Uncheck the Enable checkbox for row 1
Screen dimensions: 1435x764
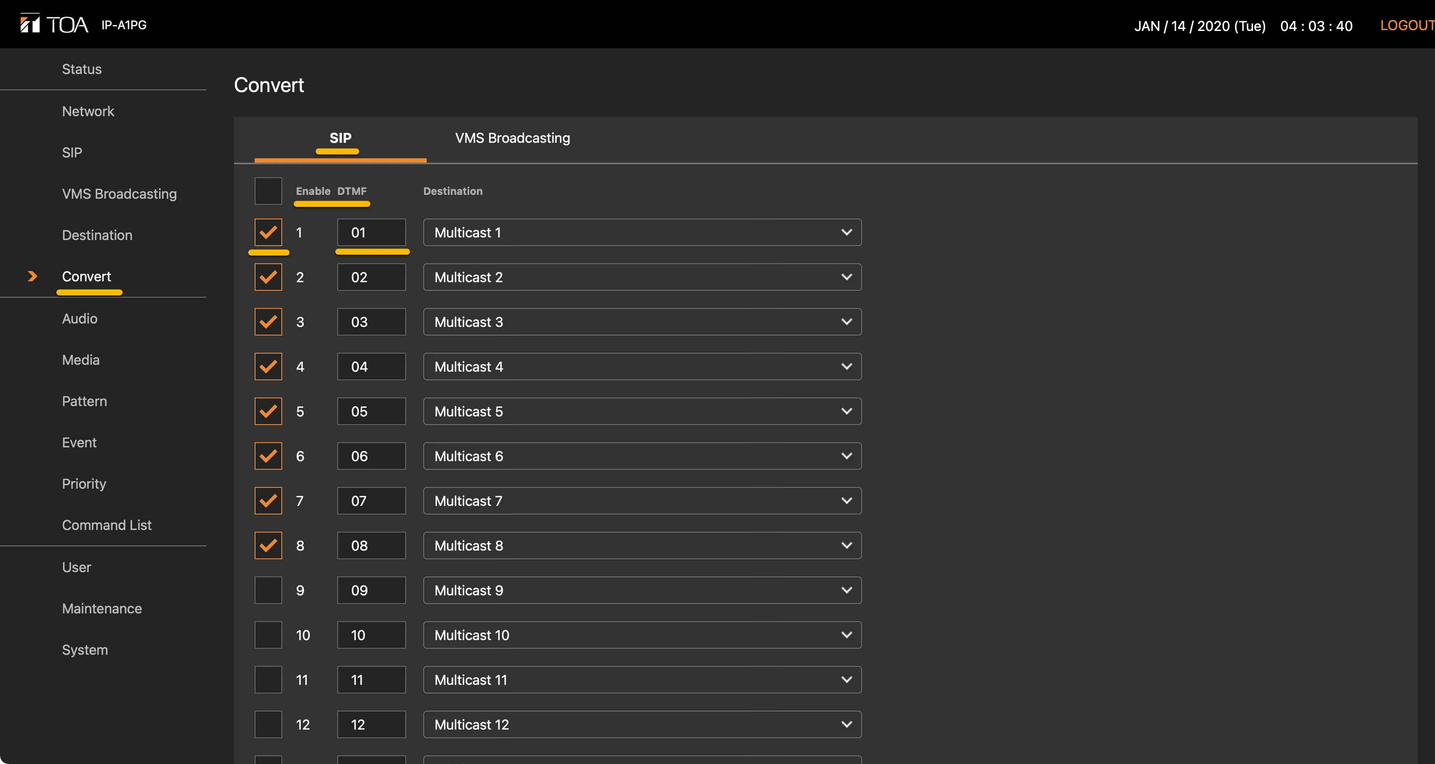(x=268, y=232)
